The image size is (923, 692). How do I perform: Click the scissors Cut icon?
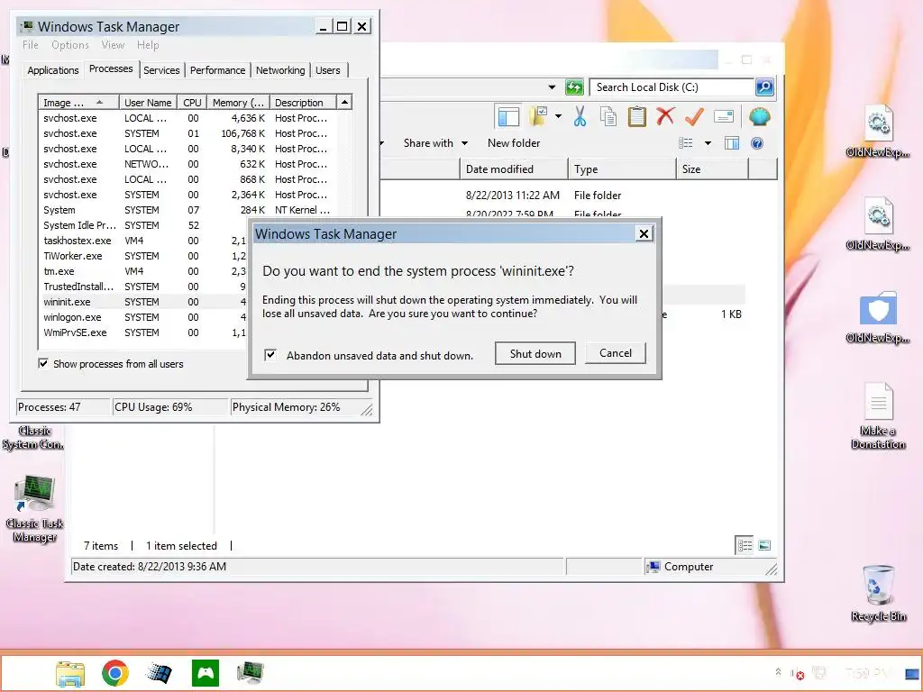tap(580, 116)
